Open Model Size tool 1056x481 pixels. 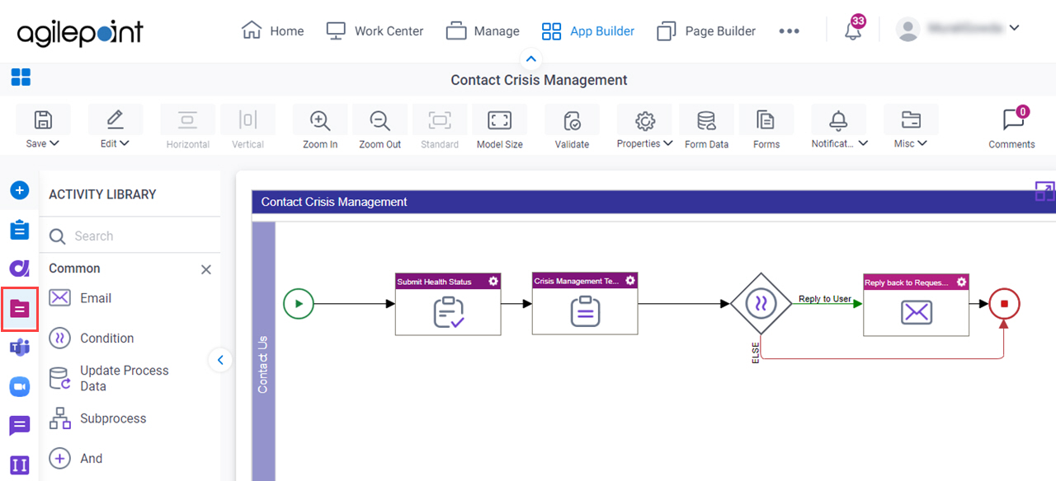pyautogui.click(x=499, y=128)
